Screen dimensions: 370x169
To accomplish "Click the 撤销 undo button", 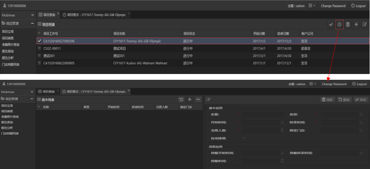I will coord(344,100).
